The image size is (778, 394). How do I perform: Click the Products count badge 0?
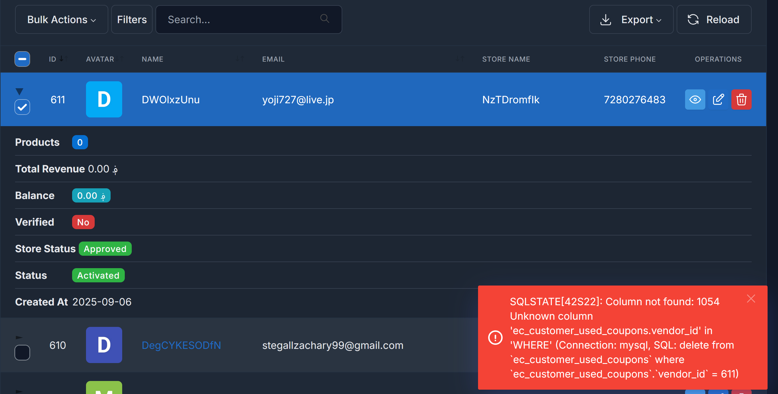(80, 142)
